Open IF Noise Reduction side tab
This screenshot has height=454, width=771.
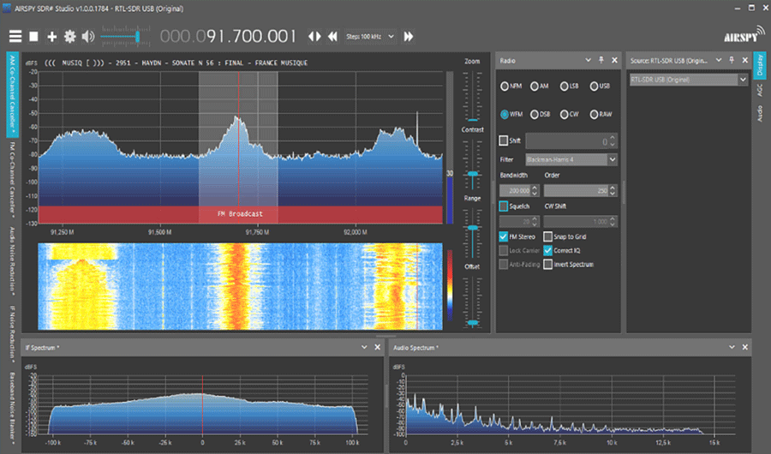[x=13, y=334]
